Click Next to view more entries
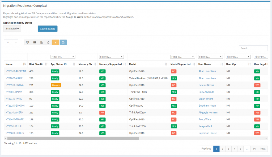272x157 pixels. tap(263, 149)
